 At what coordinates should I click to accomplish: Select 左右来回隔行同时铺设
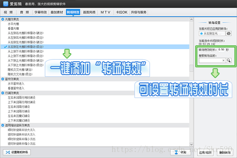(x=22, y=98)
